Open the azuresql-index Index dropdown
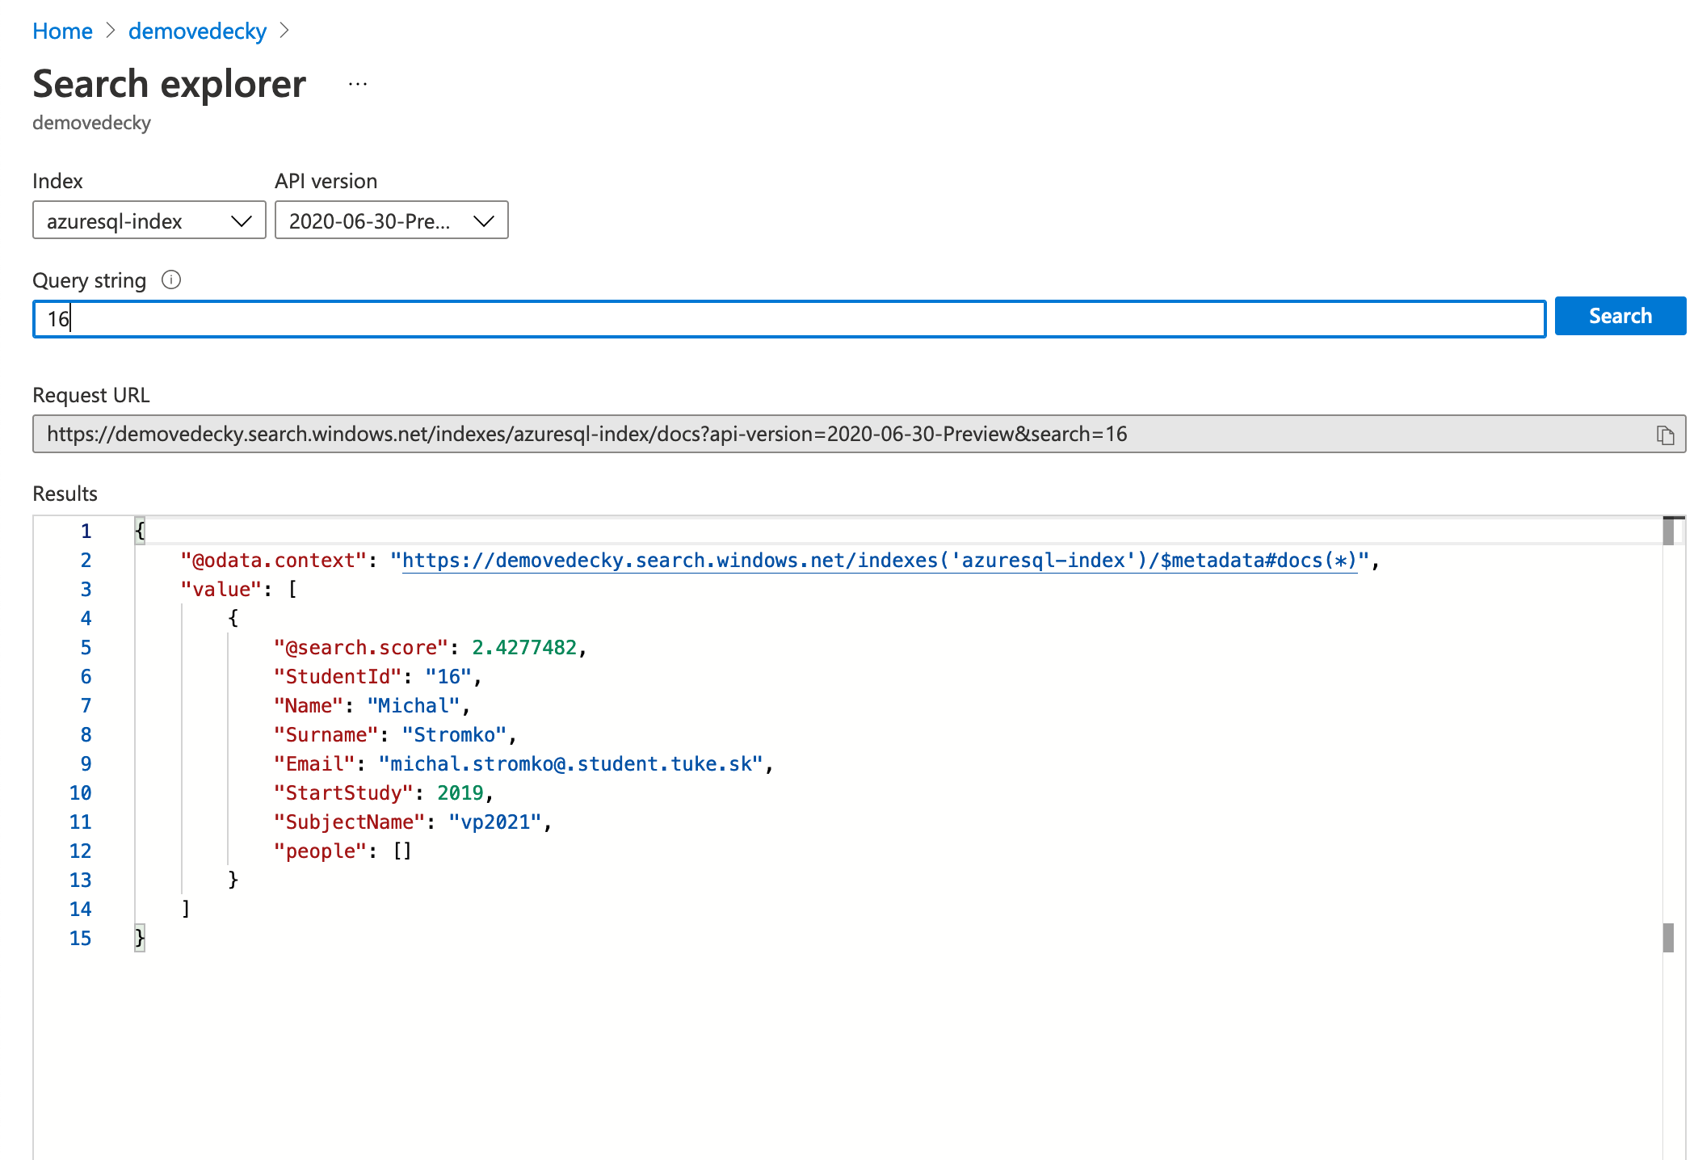Screen dimensions: 1698x1160 tap(149, 221)
